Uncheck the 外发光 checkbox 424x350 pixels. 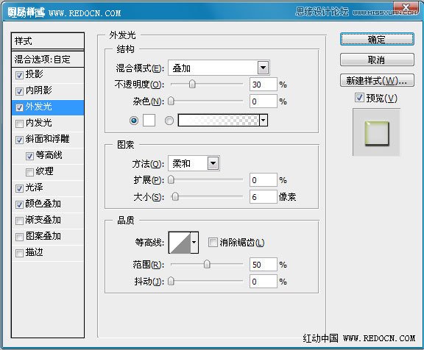pos(19,107)
